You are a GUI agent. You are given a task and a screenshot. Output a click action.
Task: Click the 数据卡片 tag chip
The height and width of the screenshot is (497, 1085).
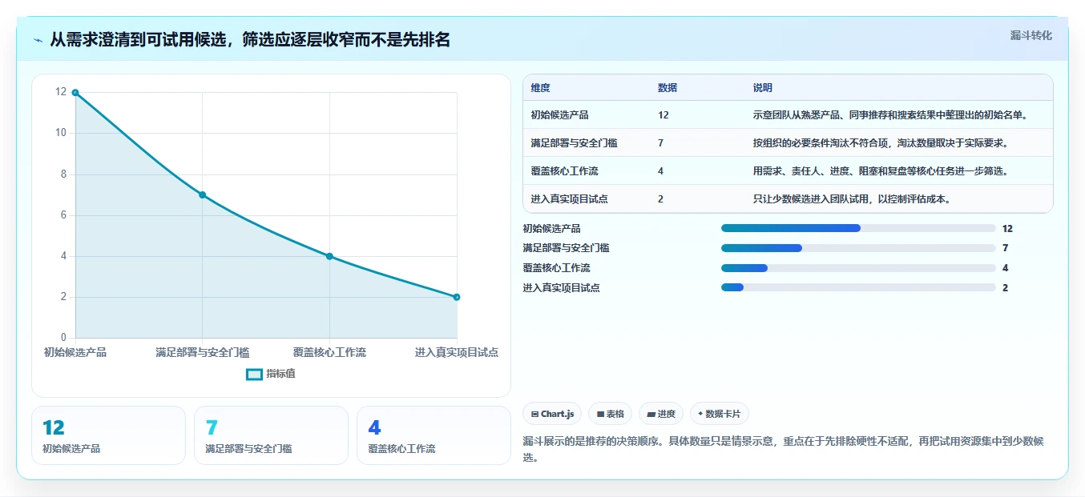tap(719, 414)
